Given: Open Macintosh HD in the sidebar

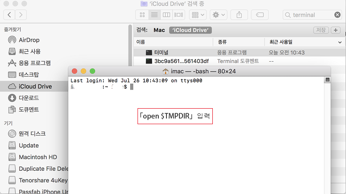Looking at the screenshot, I should click(x=38, y=157).
